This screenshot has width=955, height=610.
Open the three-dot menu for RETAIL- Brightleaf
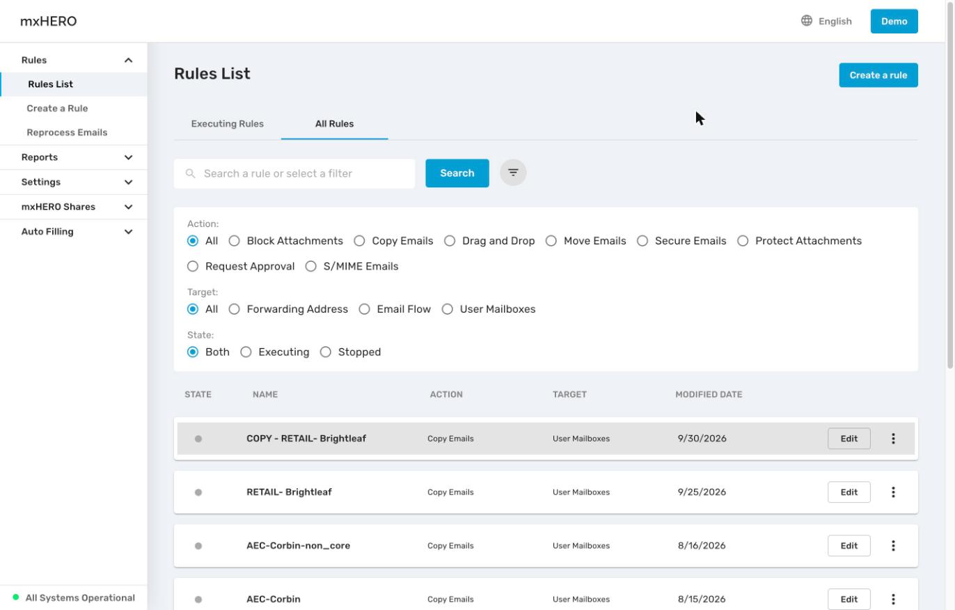893,492
